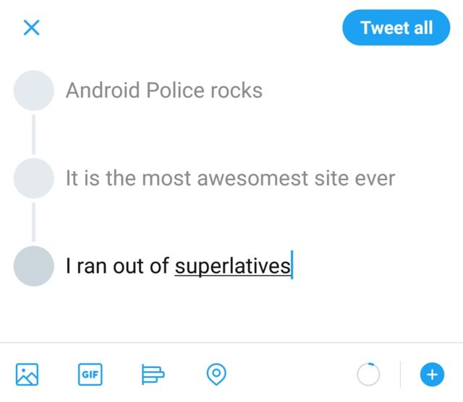Click avatar beside "I ran out of" tweet
Image resolution: width=463 pixels, height=402 pixels.
pos(34,266)
